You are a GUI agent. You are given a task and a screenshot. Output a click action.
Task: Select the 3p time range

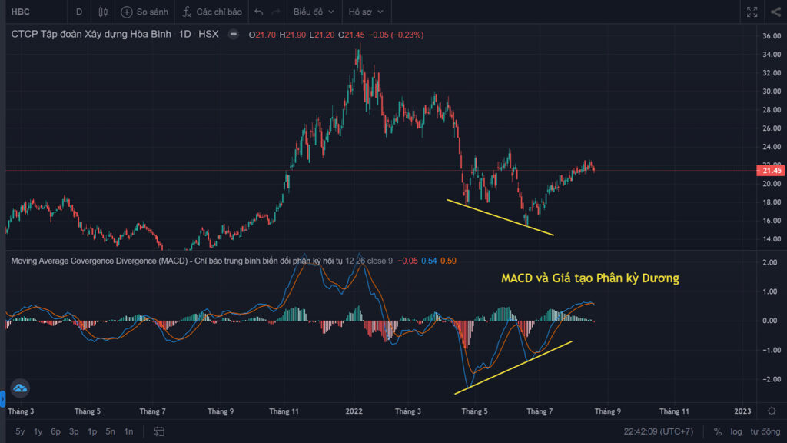tap(74, 431)
